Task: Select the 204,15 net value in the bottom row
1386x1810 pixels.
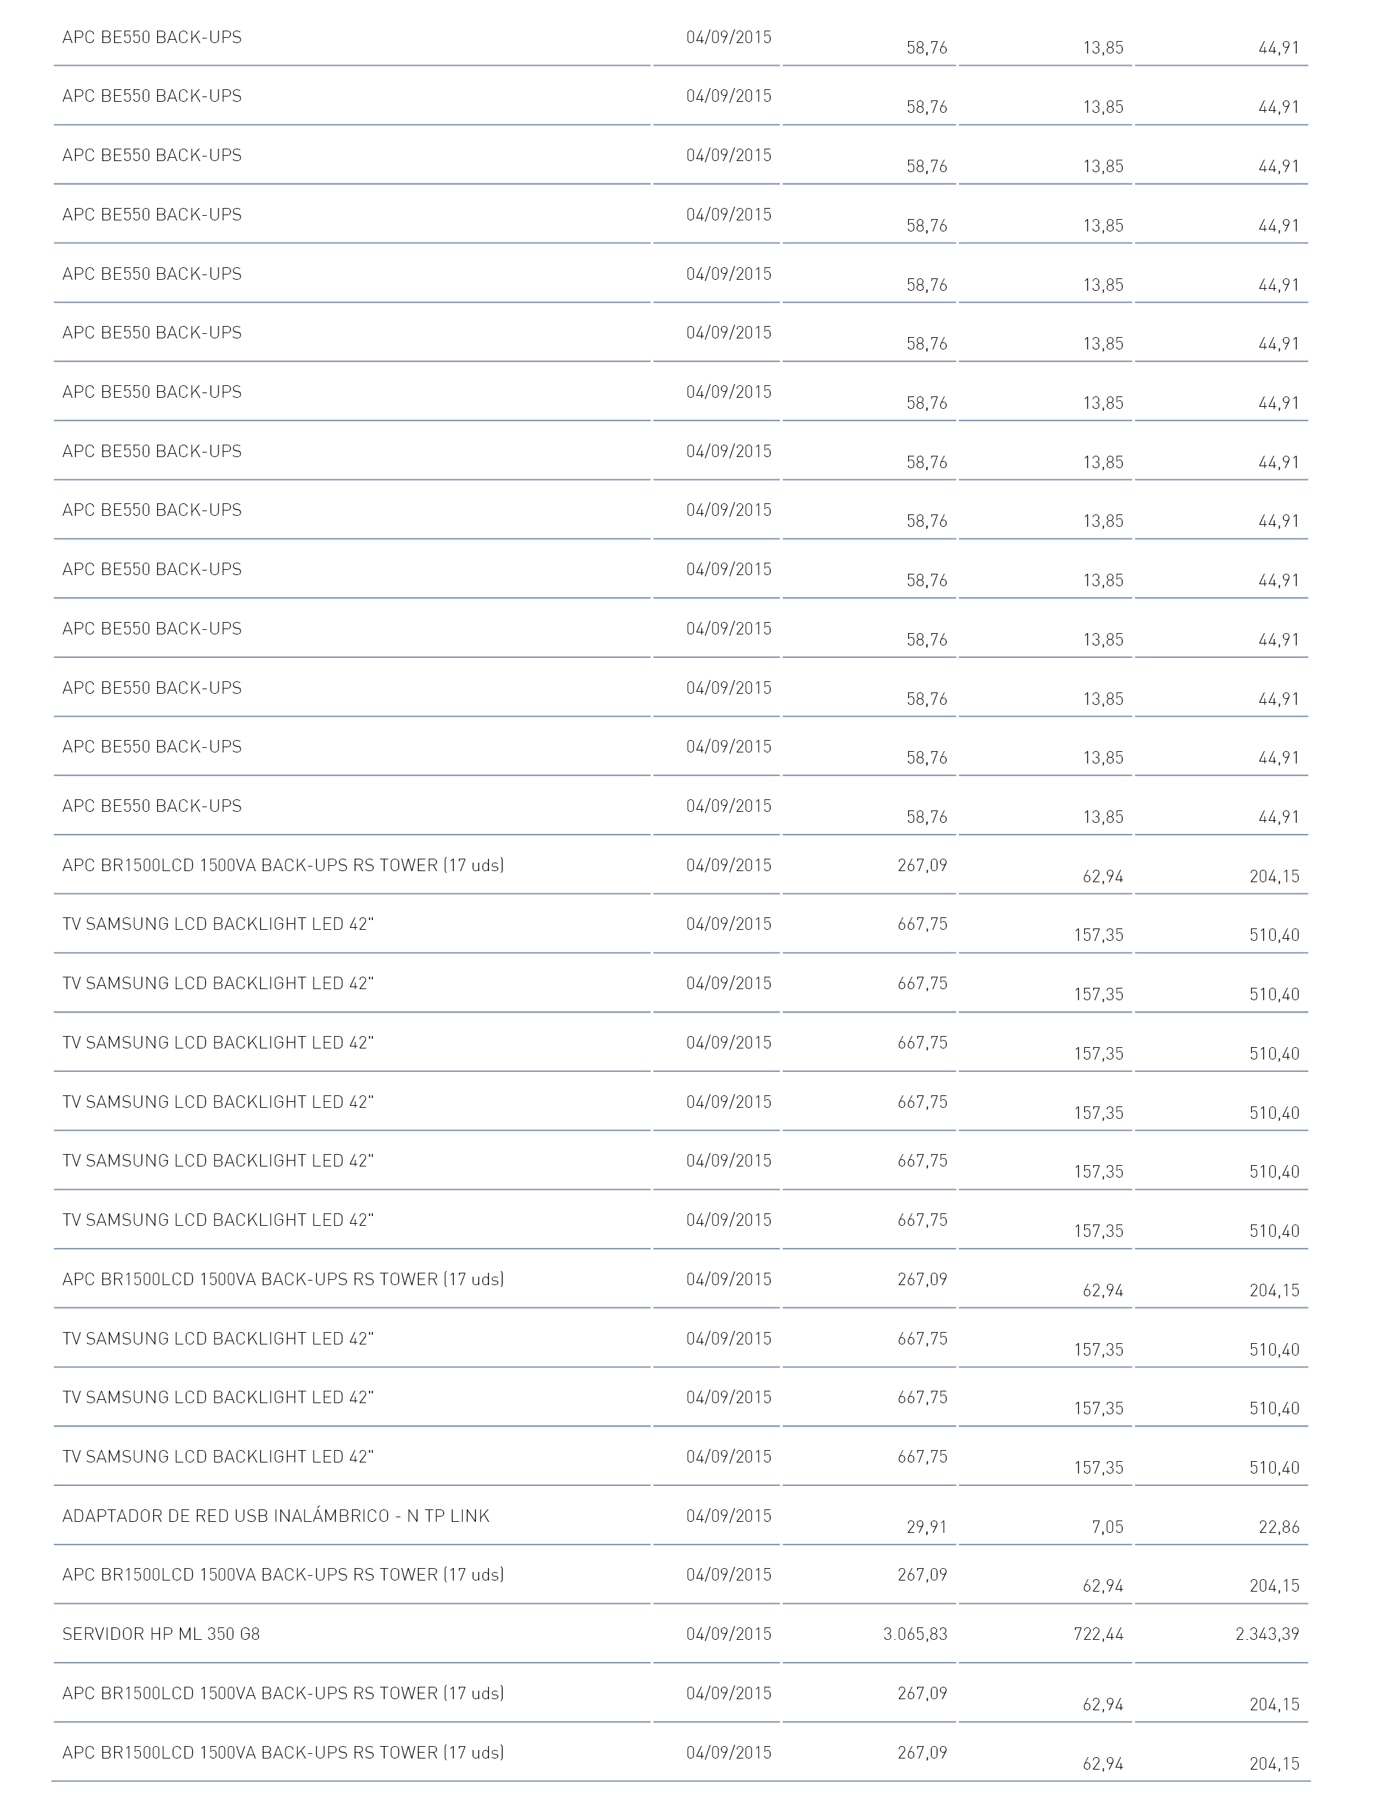Action: point(1274,1764)
